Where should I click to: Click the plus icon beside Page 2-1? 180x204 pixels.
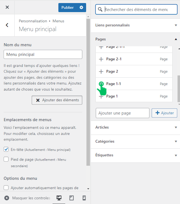(x=101, y=59)
